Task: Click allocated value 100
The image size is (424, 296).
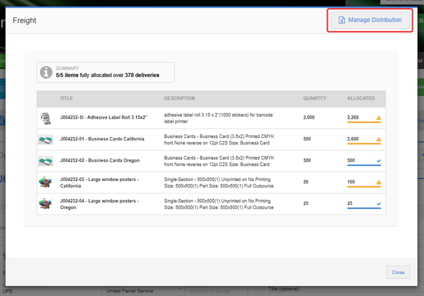Action: pos(351,182)
